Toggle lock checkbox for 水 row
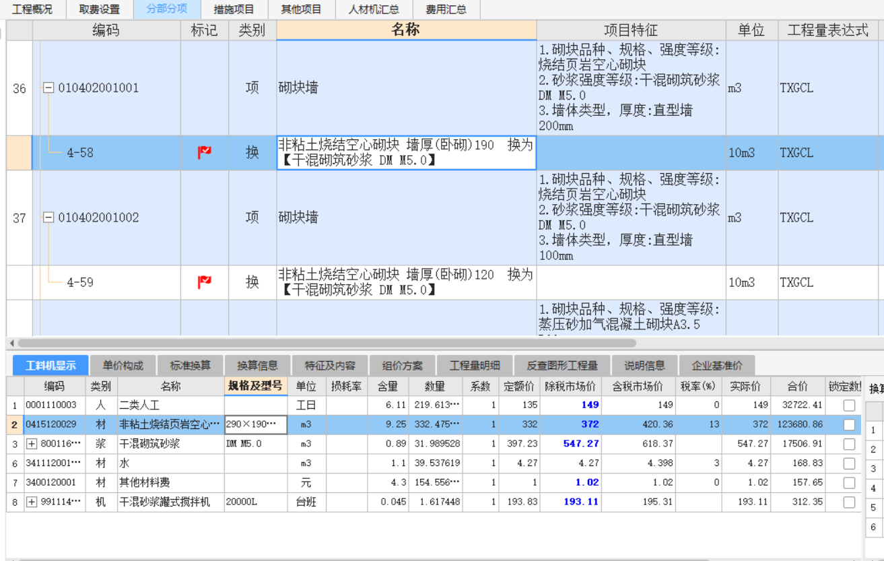 [x=849, y=463]
